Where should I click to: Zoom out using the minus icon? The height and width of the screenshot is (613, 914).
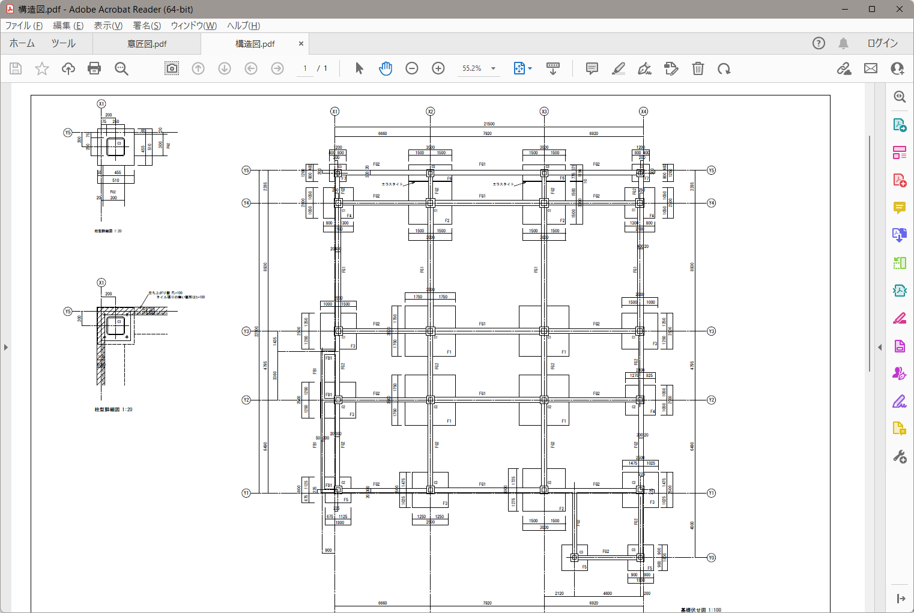tap(411, 68)
